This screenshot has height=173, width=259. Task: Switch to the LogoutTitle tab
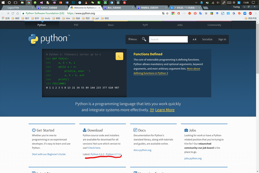pos(17,8)
